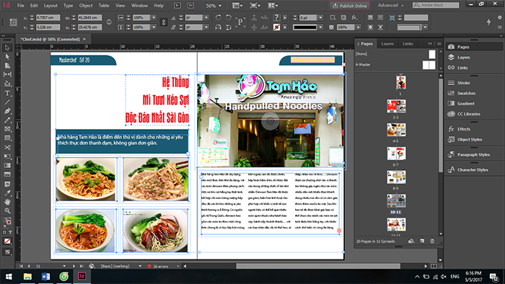Select the Selection tool (black arrow)

pos(7,48)
